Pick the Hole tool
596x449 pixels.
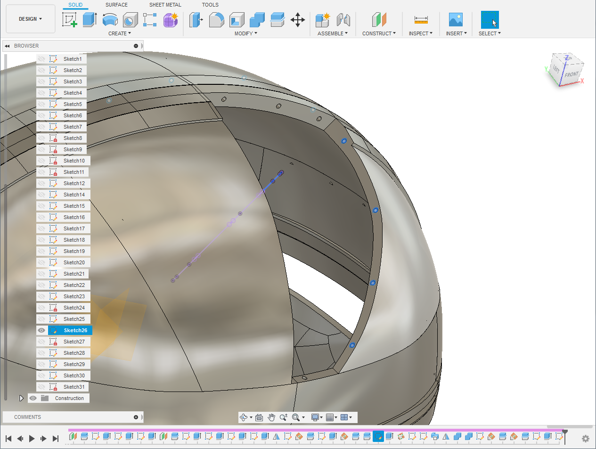130,20
